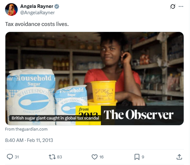Image resolution: width=190 pixels, height=165 pixels.
Task: Click the bookmark count 9
Action: click(143, 157)
